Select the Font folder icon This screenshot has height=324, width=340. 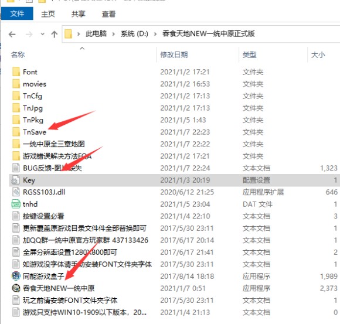tap(16, 71)
